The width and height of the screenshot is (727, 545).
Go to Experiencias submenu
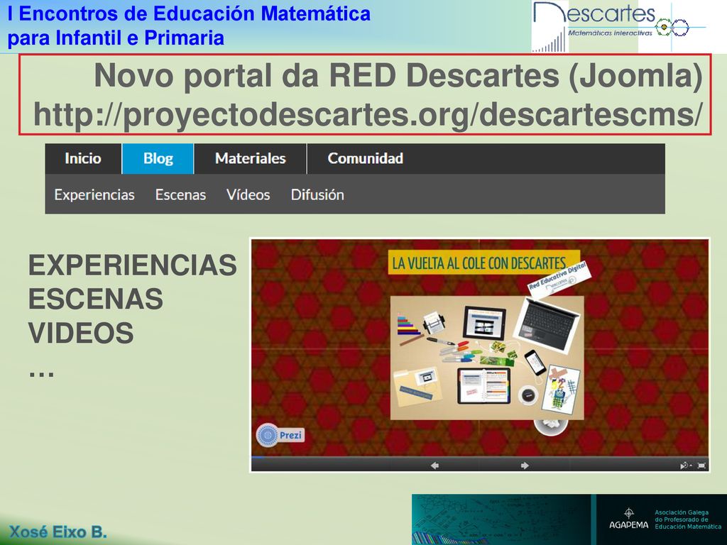pos(94,194)
